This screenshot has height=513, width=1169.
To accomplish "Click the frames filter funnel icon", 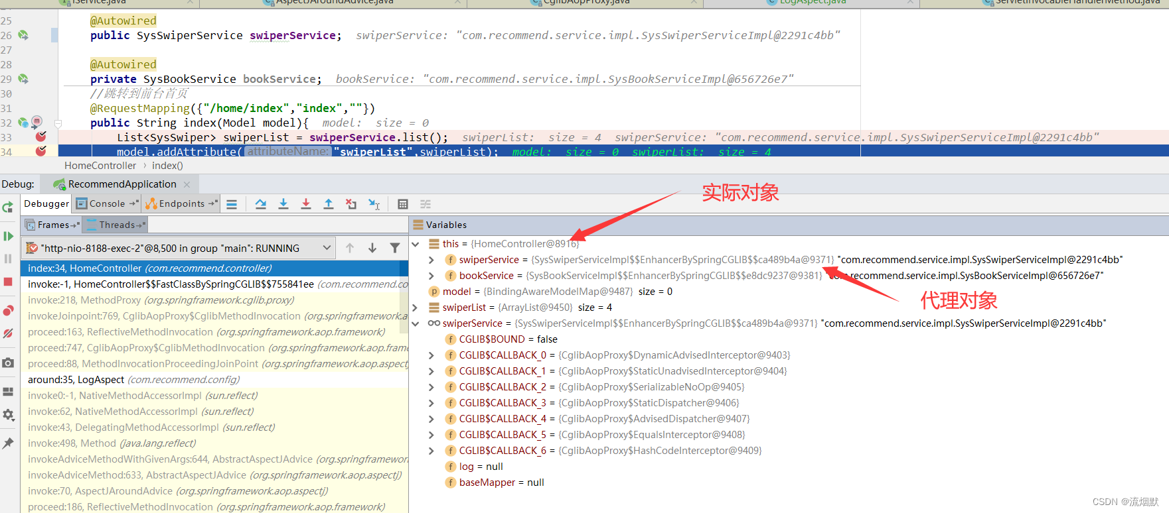I will tap(395, 248).
